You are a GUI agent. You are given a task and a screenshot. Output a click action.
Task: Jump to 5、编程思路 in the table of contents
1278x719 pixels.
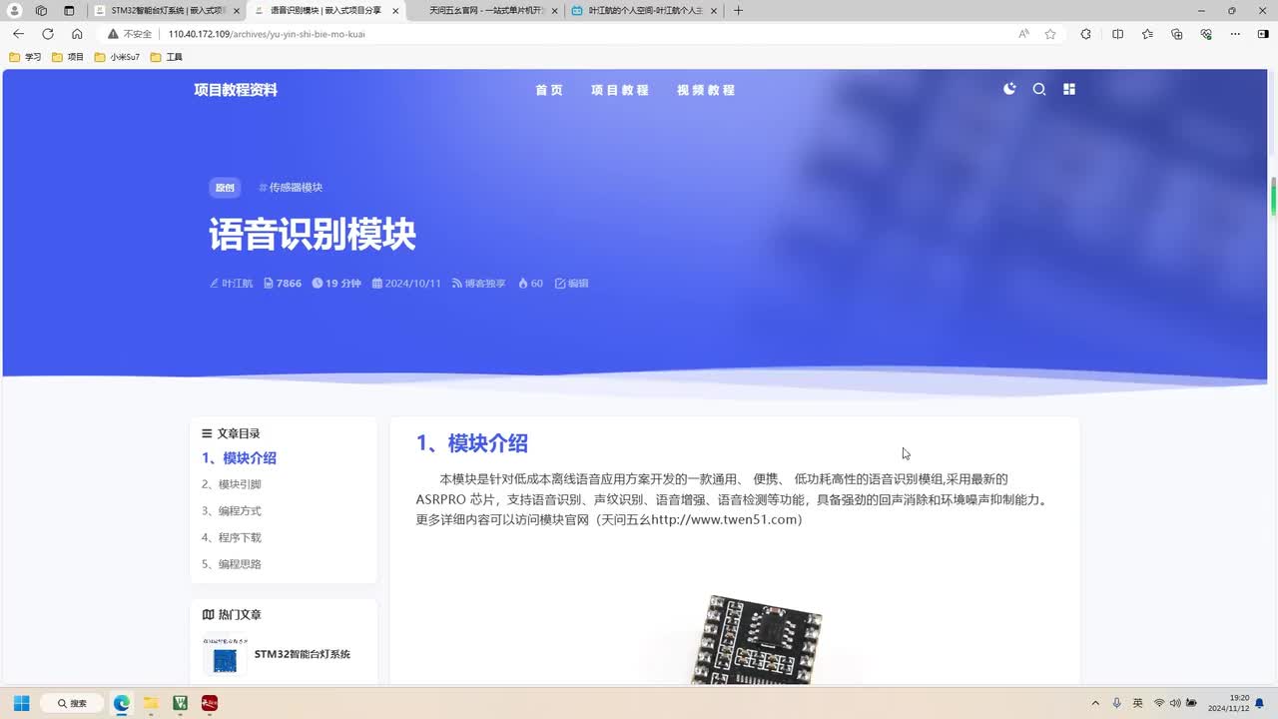click(x=232, y=564)
